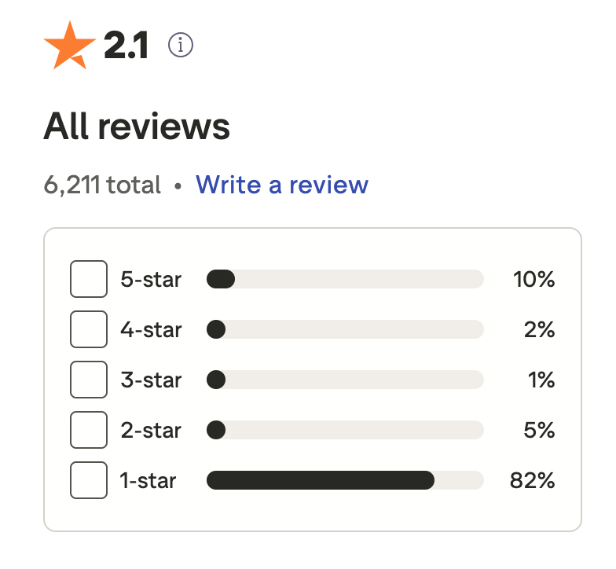Viewport: 616px width, 569px height.
Task: Click the 4-star rating progress bar
Action: point(344,329)
